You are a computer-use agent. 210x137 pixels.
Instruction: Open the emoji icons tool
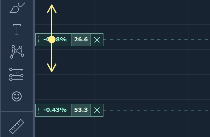17,96
